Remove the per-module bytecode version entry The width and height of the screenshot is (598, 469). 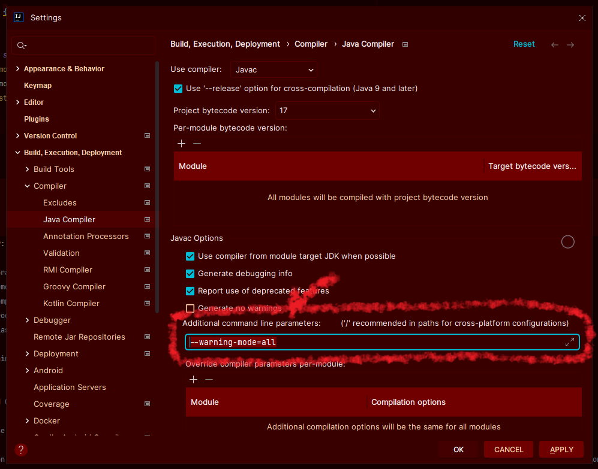pos(197,144)
